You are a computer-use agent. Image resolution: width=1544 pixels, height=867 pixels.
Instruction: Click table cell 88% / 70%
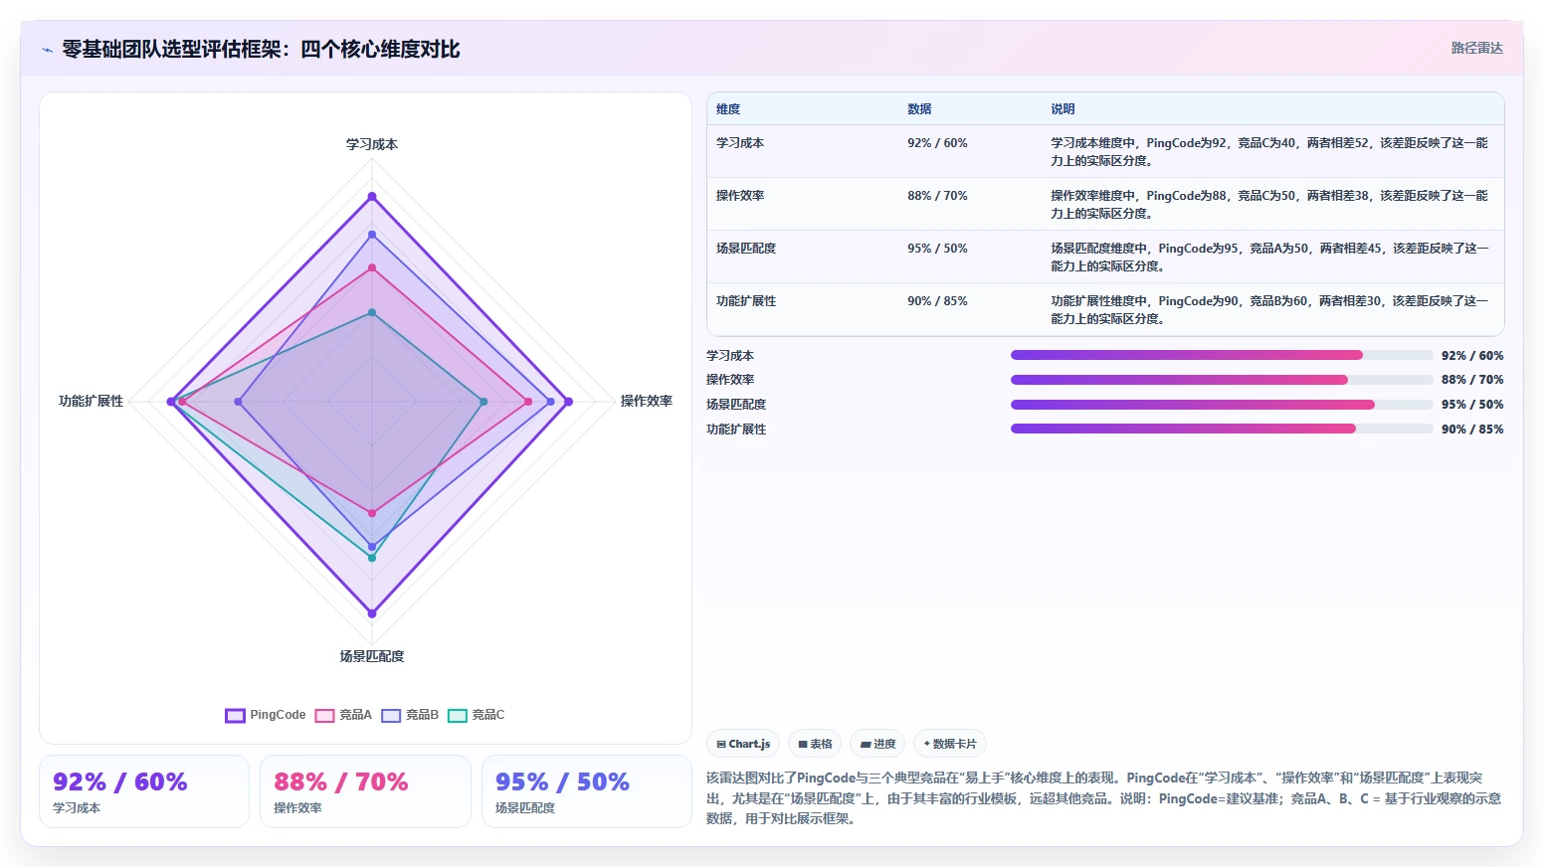click(937, 196)
